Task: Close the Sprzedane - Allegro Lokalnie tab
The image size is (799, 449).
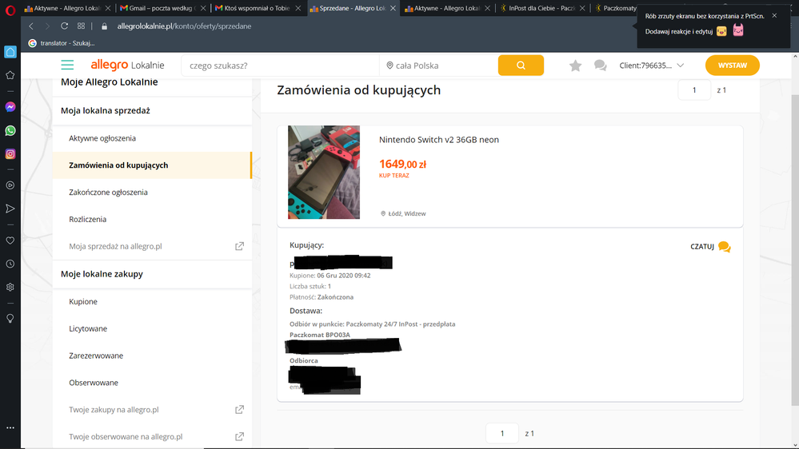Action: [x=393, y=8]
